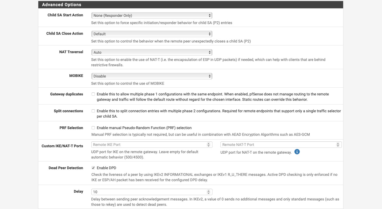
Task: Enable the Split connections checkbox
Action: click(x=93, y=111)
